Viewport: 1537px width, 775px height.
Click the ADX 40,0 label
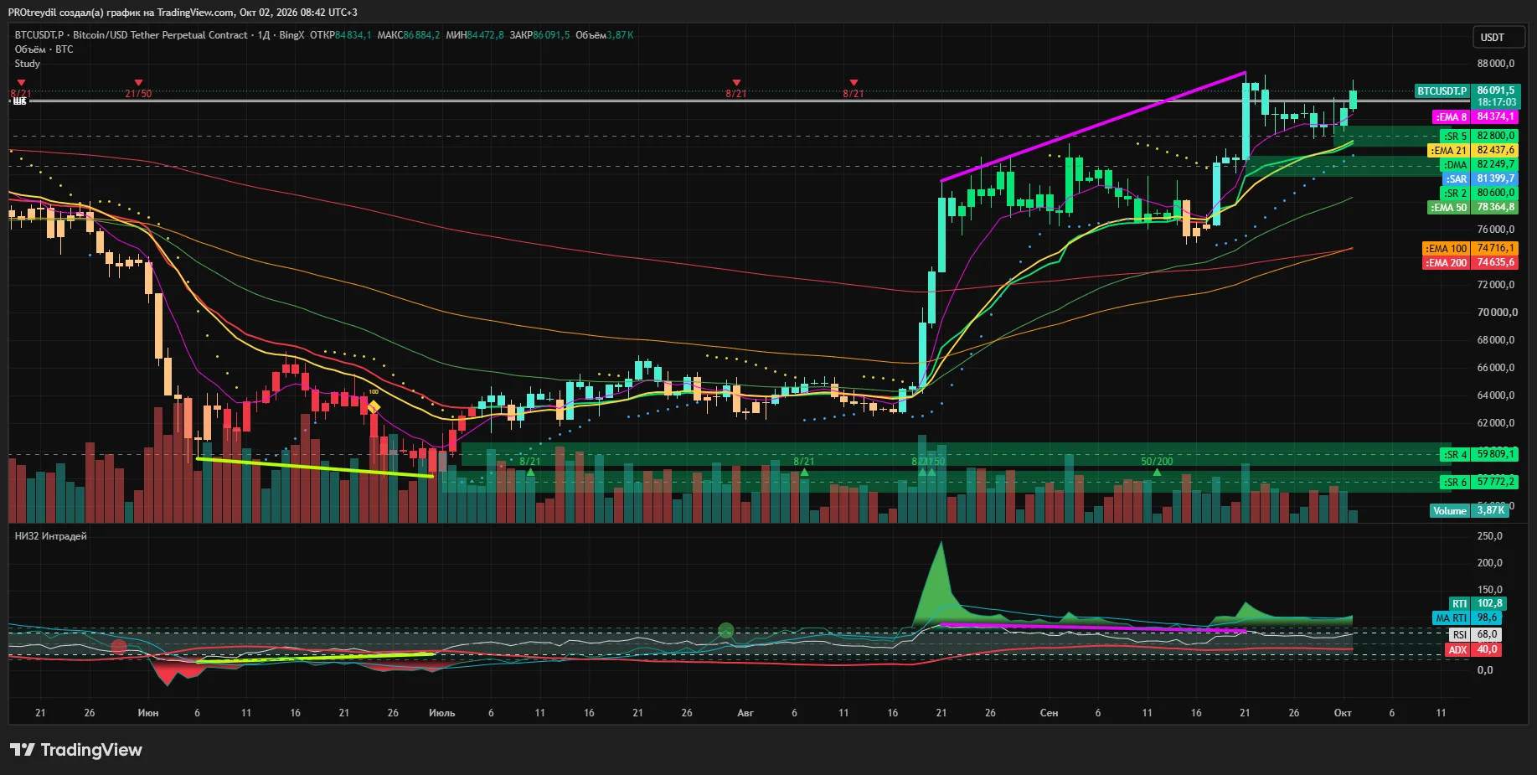(1474, 649)
